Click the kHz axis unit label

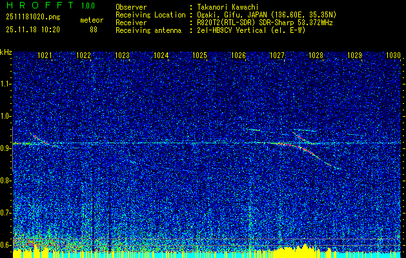6,52
